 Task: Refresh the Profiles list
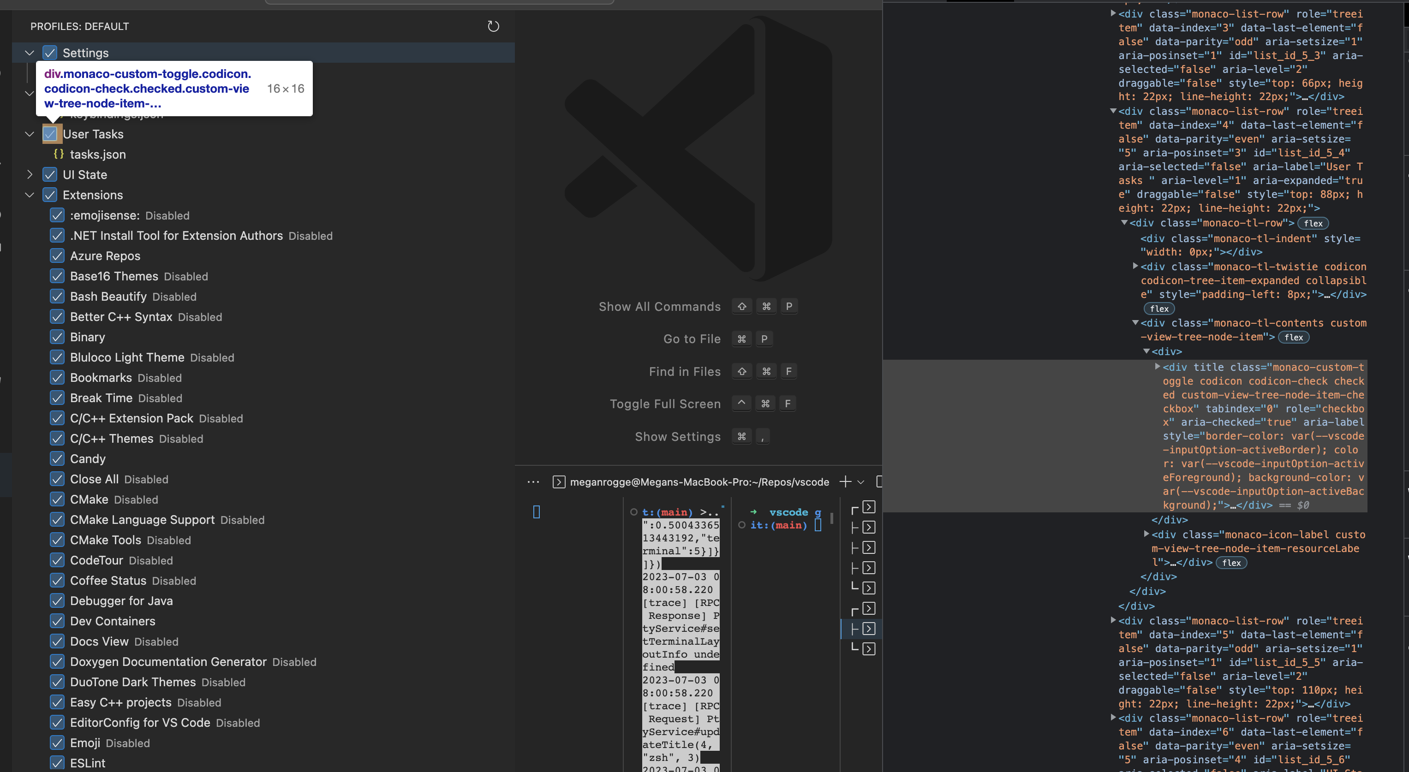tap(493, 26)
